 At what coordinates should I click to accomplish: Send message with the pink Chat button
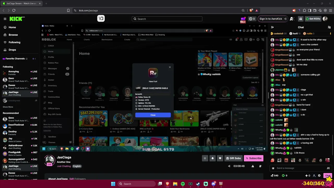tap(327, 176)
